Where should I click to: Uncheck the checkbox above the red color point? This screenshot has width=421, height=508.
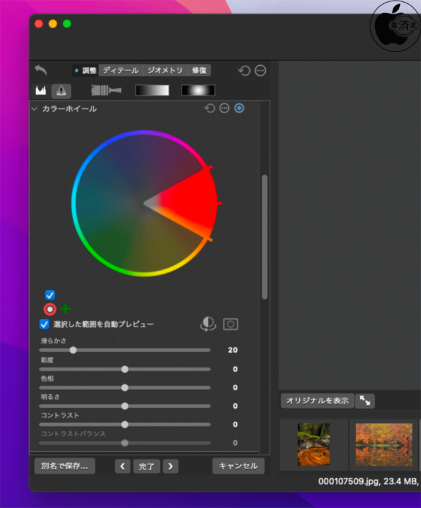(50, 295)
